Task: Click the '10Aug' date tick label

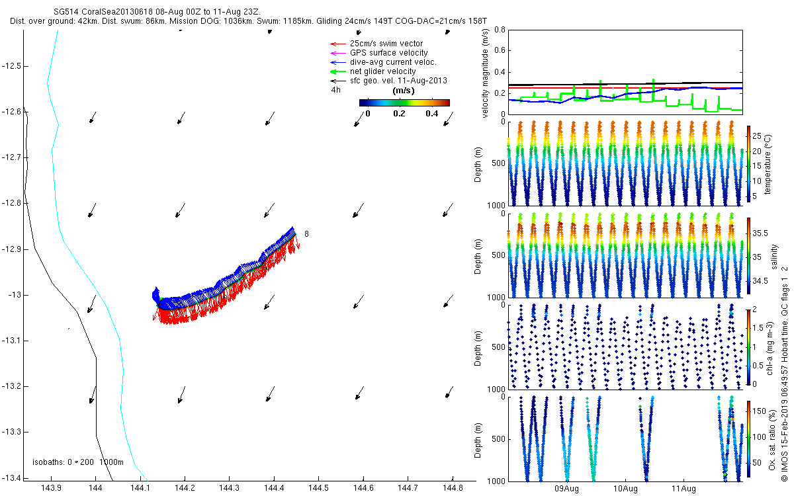Action: click(625, 489)
